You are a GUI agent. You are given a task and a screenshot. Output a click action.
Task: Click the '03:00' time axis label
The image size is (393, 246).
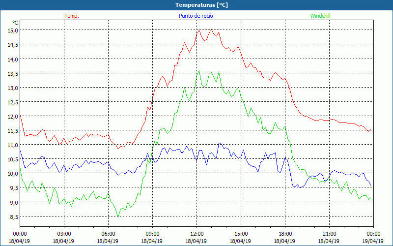64,234
